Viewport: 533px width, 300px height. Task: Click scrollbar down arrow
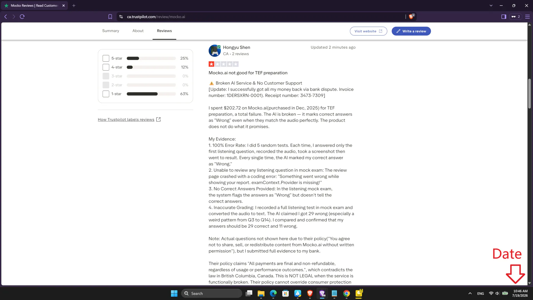point(529,283)
